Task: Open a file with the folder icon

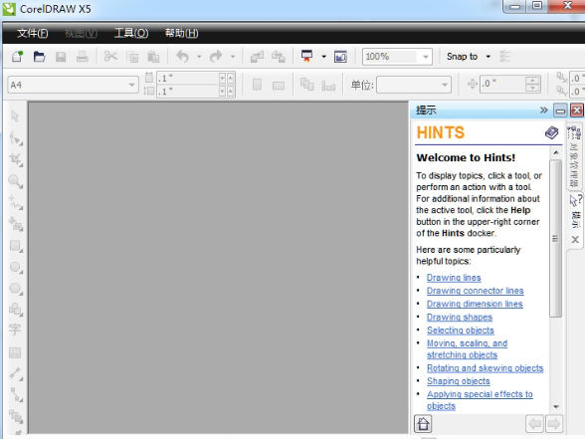Action: click(39, 57)
